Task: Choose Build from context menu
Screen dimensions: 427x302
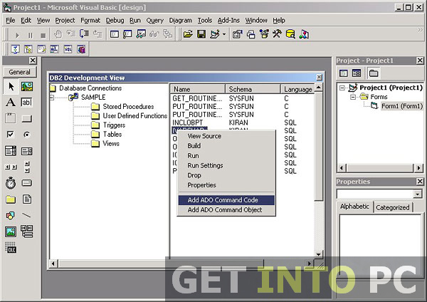Action: click(226, 146)
